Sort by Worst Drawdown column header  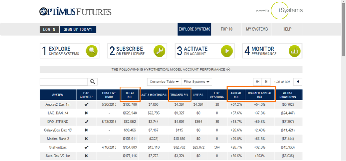pyautogui.click(x=288, y=95)
